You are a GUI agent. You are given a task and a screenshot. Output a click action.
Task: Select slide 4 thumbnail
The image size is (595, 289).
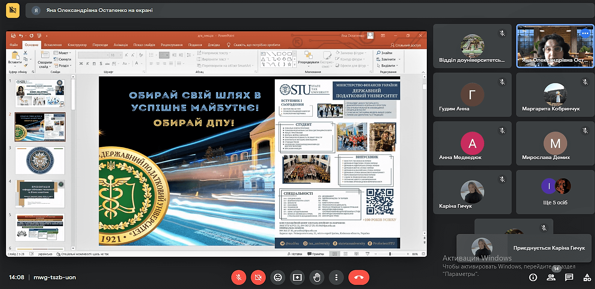(40, 194)
